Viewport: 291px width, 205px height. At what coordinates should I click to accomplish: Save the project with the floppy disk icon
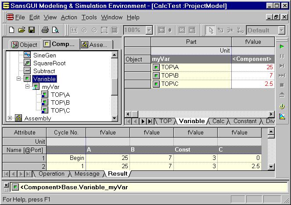(x=32, y=30)
